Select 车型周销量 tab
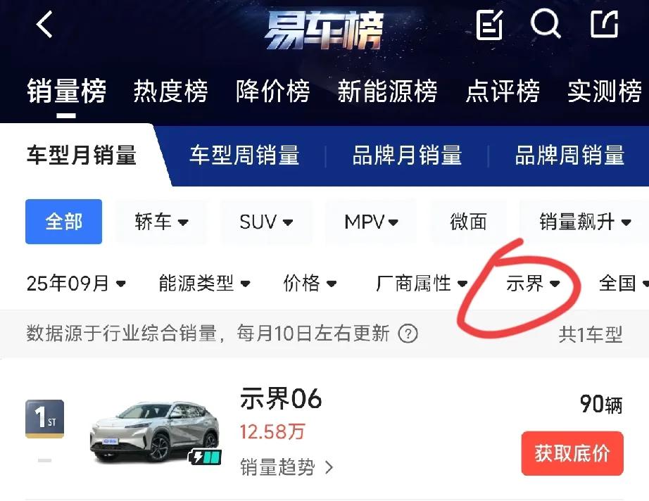Viewport: 649px width, 501px height. (244, 155)
